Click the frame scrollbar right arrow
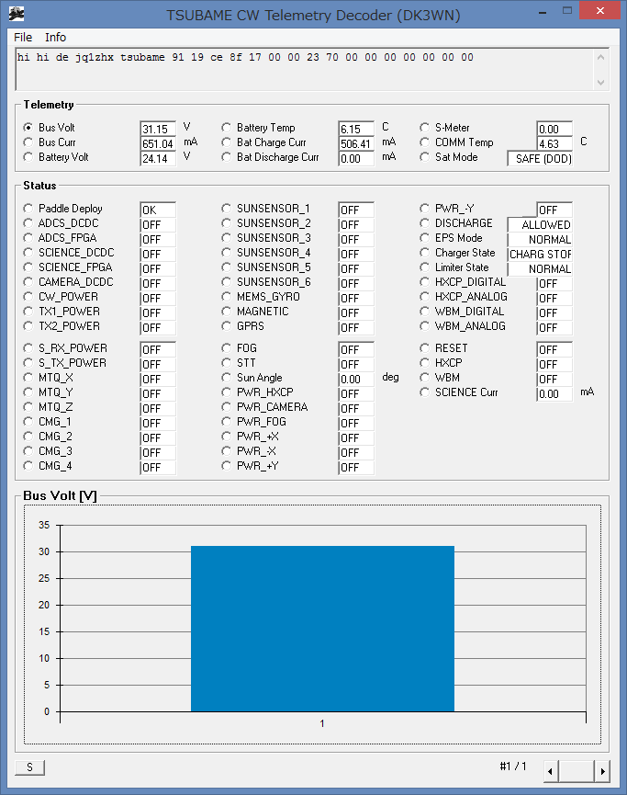627x795 pixels. click(602, 771)
